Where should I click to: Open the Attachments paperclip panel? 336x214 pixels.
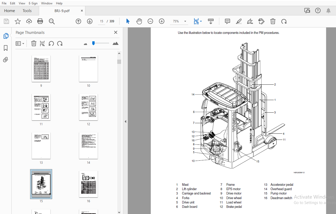click(x=6, y=60)
